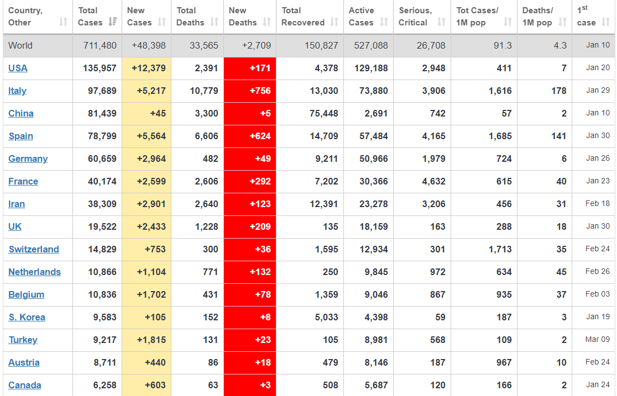Sort by Total Deaths using arrow icon
617x396 pixels.
215,22
